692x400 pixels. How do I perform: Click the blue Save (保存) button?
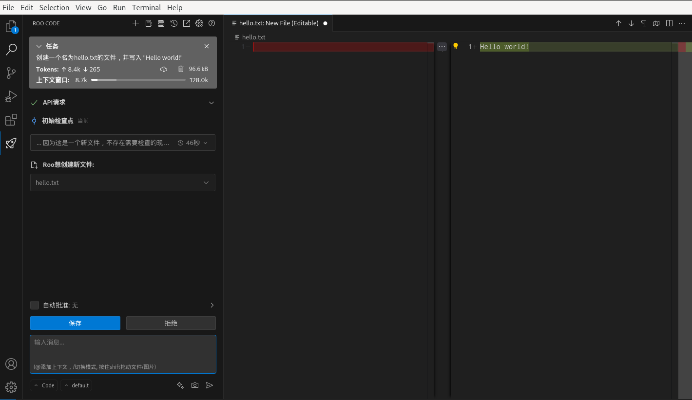[x=75, y=323]
